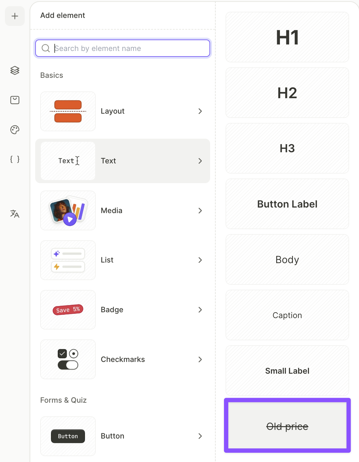Open the shopping bag sidebar icon
Image resolution: width=359 pixels, height=462 pixels.
[15, 100]
